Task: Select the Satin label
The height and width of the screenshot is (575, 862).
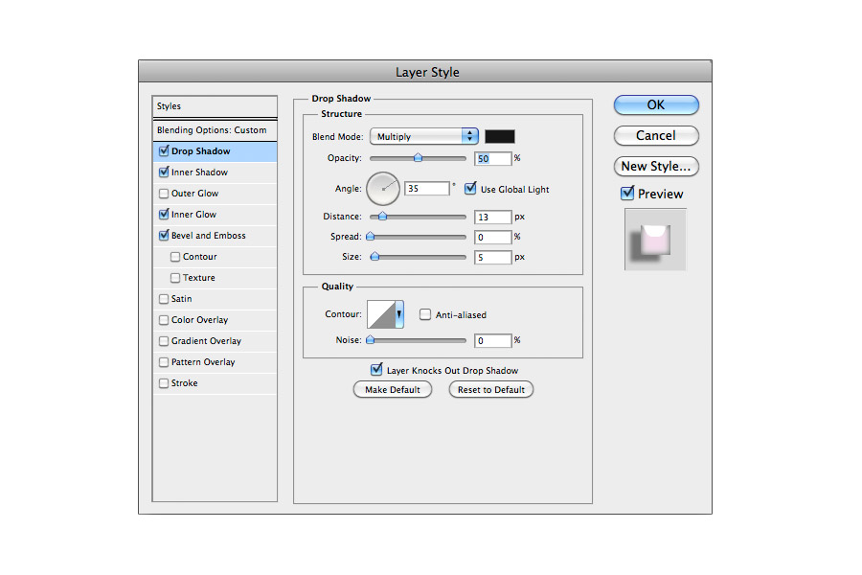Action: (181, 299)
